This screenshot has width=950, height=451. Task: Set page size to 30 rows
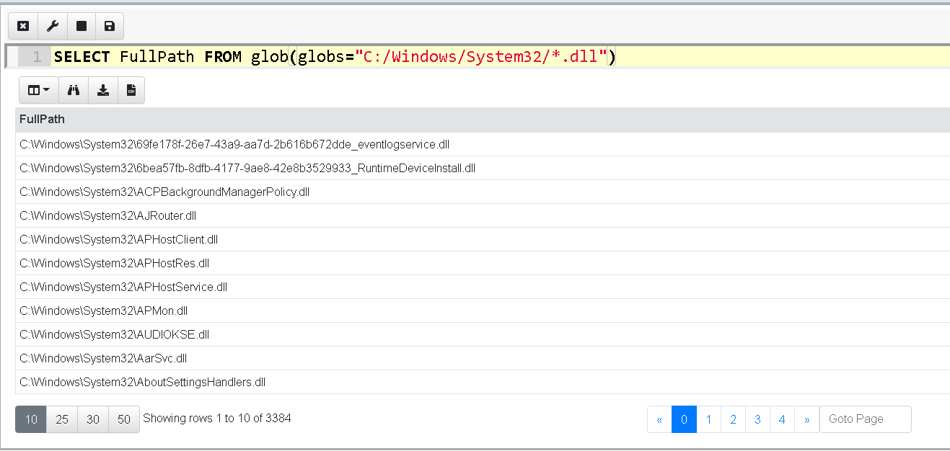click(x=93, y=419)
